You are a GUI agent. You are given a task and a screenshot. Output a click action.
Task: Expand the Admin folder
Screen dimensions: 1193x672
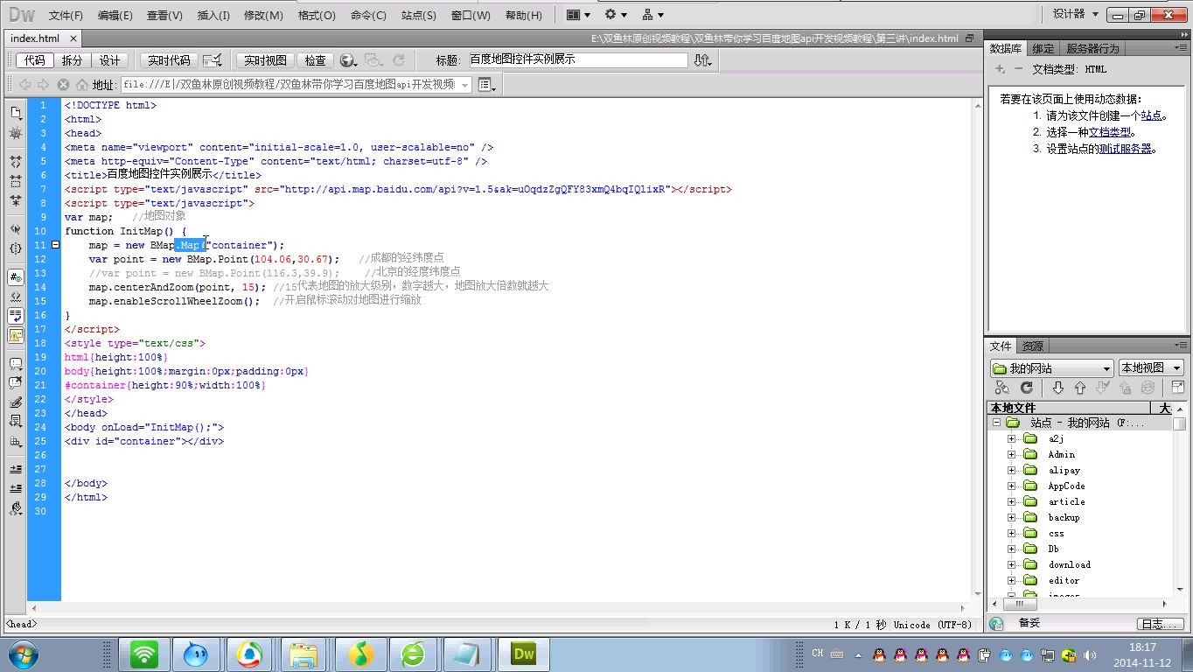1012,454
